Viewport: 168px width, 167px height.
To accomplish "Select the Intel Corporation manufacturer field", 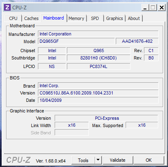I will click(98, 34).
